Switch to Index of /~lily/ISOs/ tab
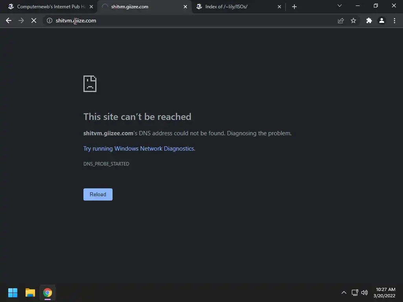The width and height of the screenshot is (403, 302). tap(238, 7)
